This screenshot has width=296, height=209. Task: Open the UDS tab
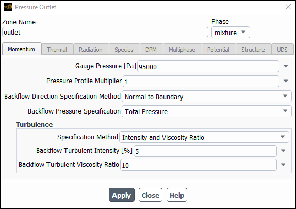click(282, 50)
